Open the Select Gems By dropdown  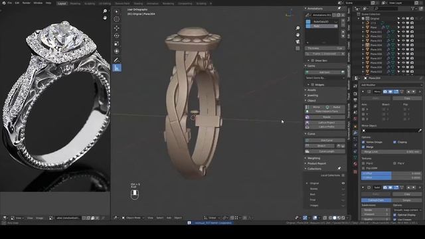325,78
